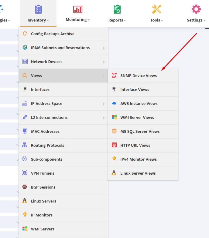The width and height of the screenshot is (209, 238).
Task: Click the MAC Addresses server icon
Action: click(25, 131)
